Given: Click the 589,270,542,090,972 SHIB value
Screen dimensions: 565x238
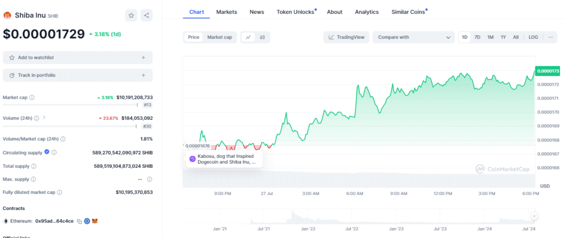Looking at the screenshot, I should 122,152.
